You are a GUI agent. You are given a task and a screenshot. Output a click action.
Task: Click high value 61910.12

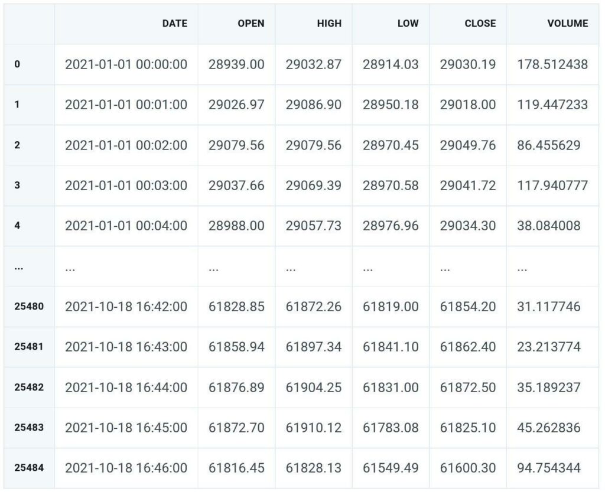314,428
